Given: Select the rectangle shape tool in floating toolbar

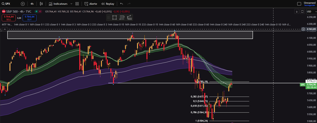Looking at the screenshot, I should click(115, 18).
